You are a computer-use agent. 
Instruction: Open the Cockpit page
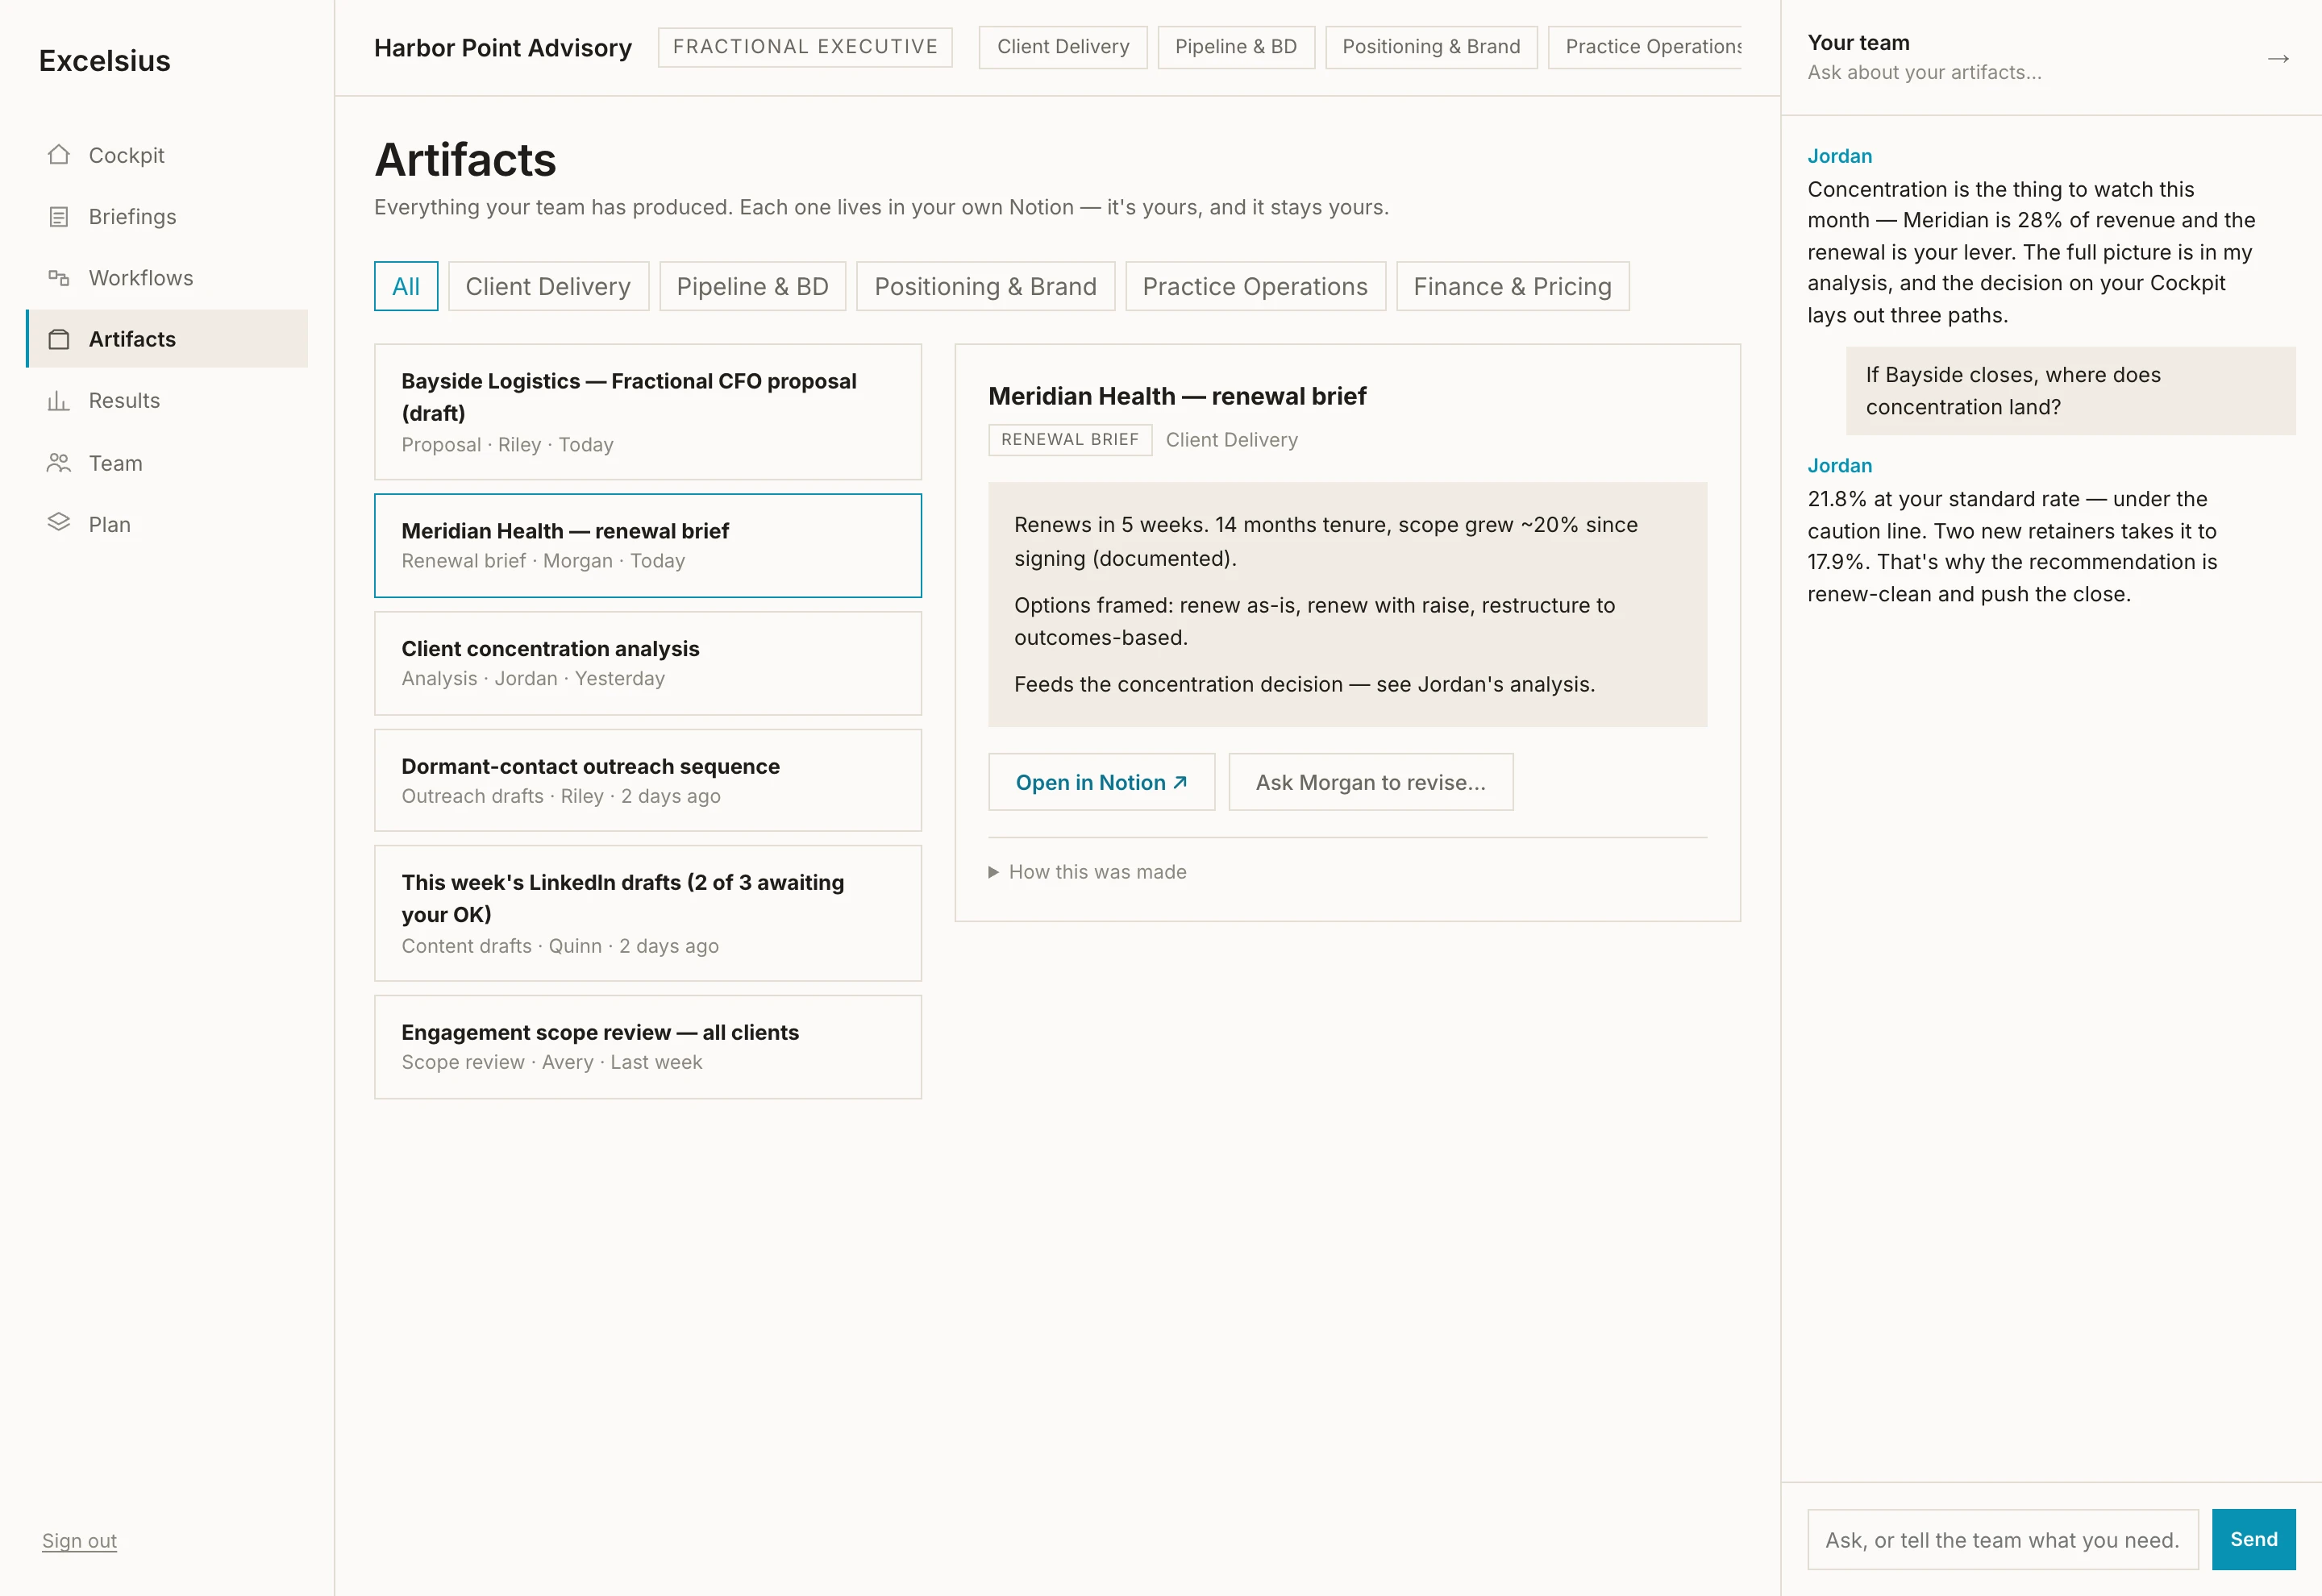pos(167,155)
